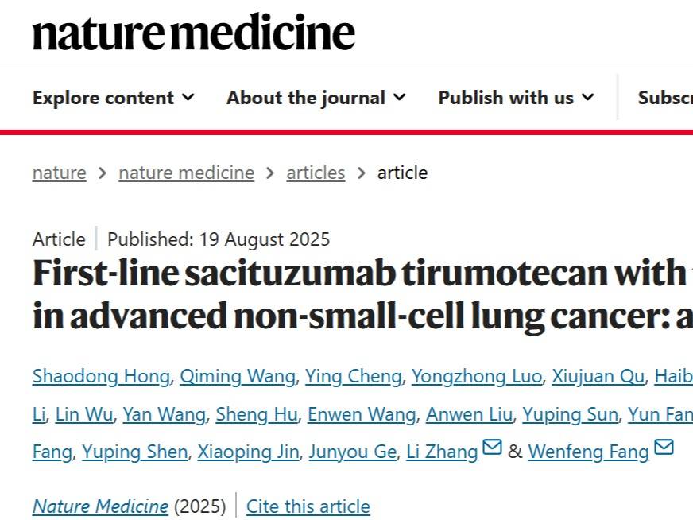The image size is (693, 520).
Task: Click email envelope icon beside Wenfeng Fang
Action: 664,447
